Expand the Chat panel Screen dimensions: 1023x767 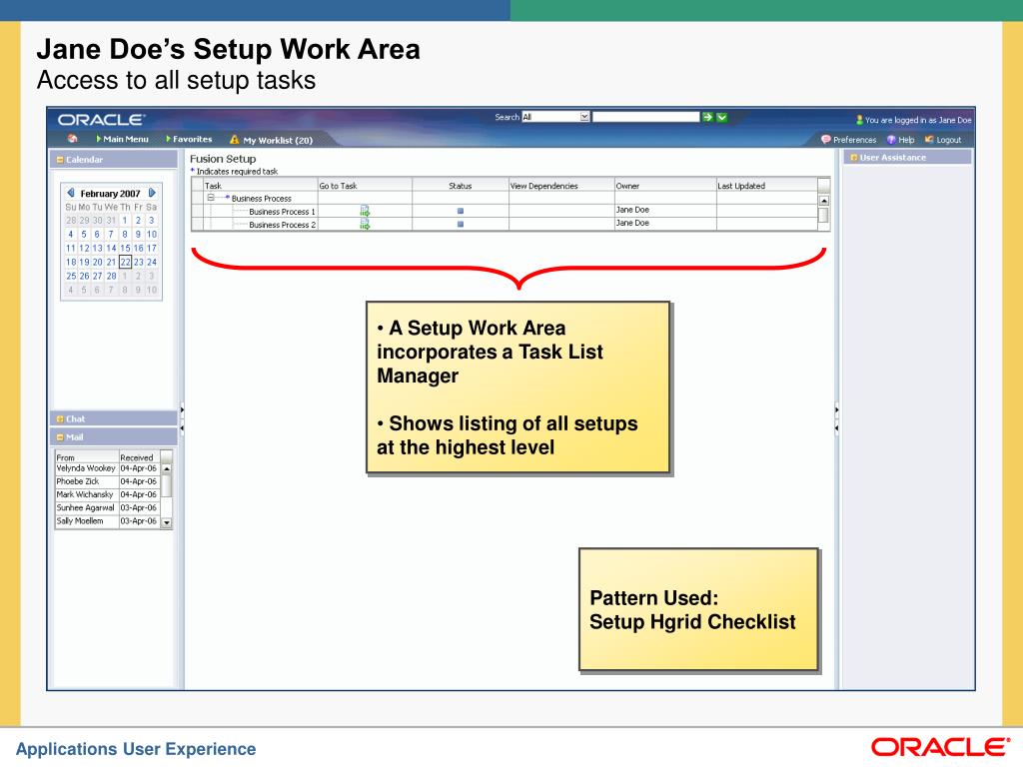60,418
